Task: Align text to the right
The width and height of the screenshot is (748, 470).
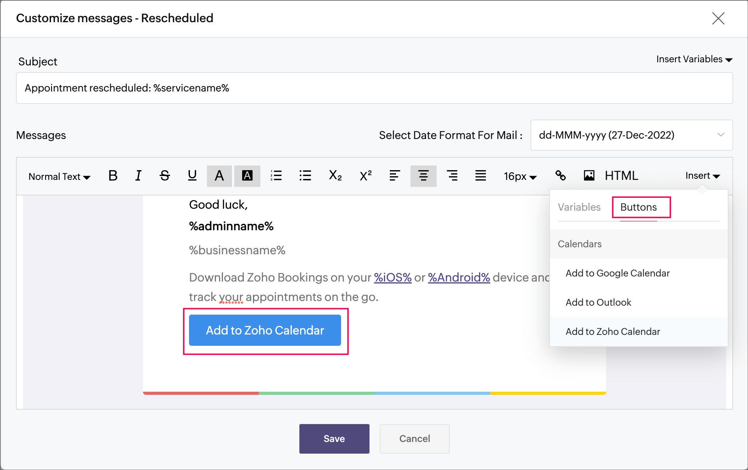Action: 452,176
